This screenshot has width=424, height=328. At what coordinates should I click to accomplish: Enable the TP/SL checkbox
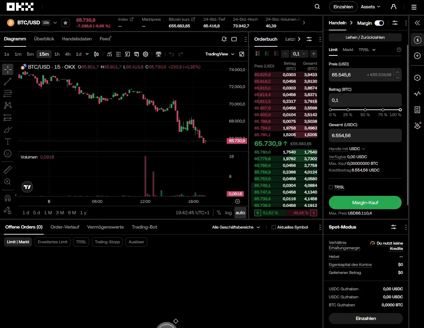click(x=331, y=187)
